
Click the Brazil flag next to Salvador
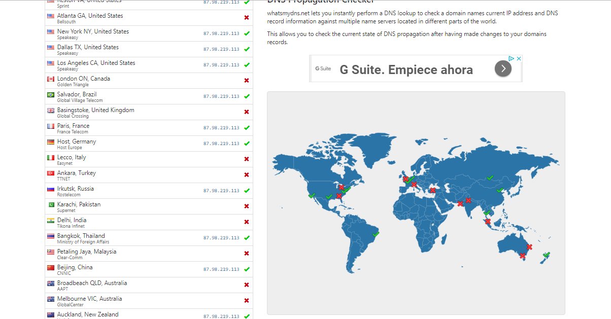click(51, 95)
